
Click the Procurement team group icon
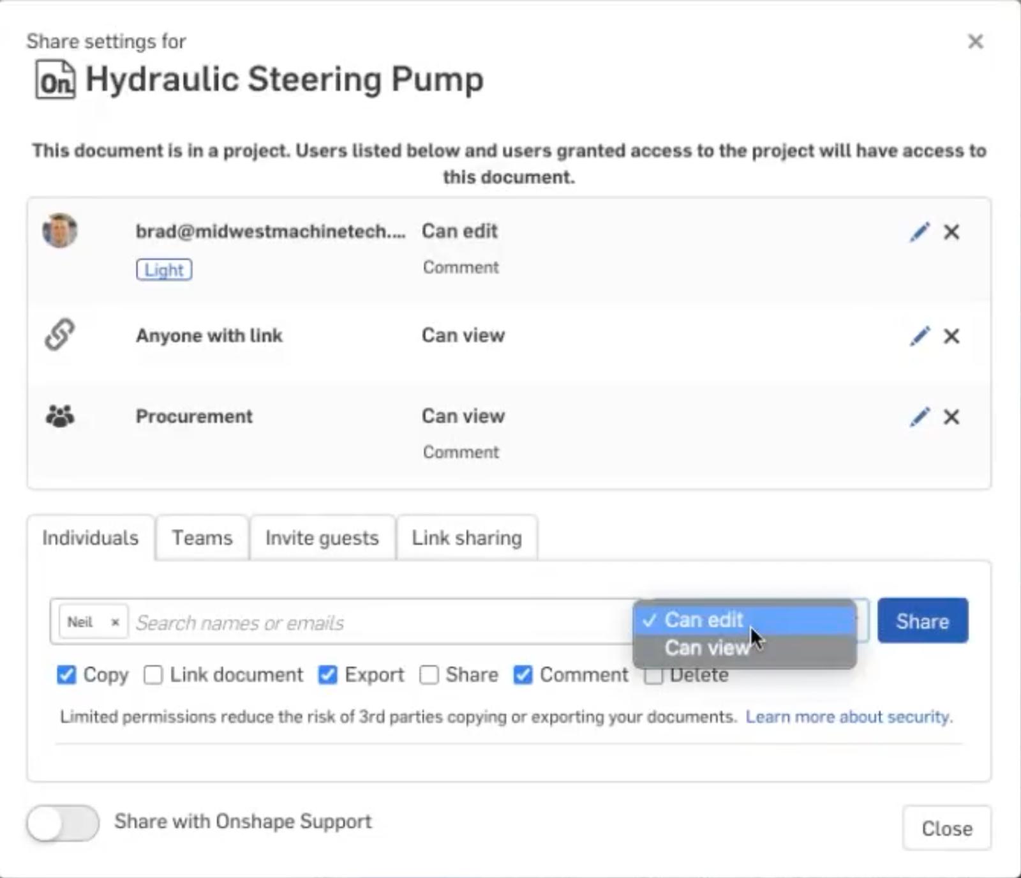pyautogui.click(x=59, y=415)
